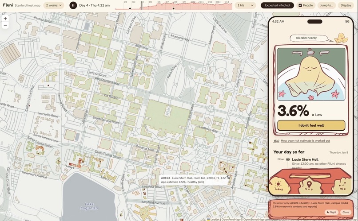Click the timeline playhead marker
This screenshot has width=358, height=221.
(x=142, y=5)
